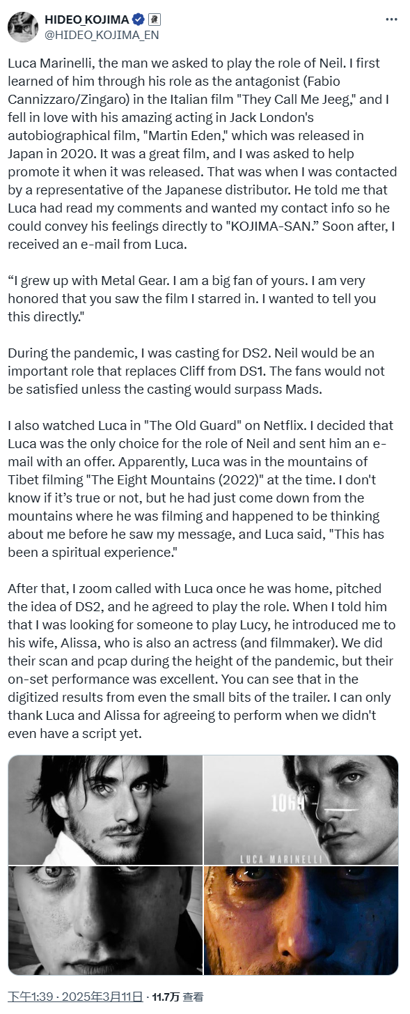Expand the orange and blue lit face image
This screenshot has height=1014, width=410.
coord(301,920)
